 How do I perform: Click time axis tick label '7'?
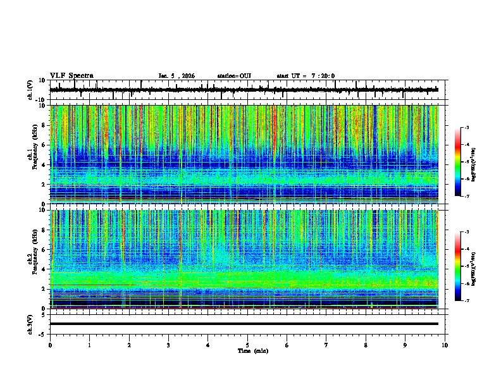326,345
